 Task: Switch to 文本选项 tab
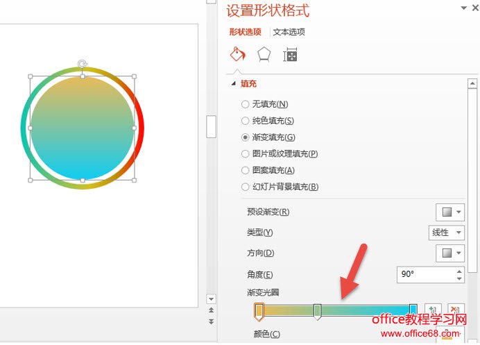[x=289, y=32]
